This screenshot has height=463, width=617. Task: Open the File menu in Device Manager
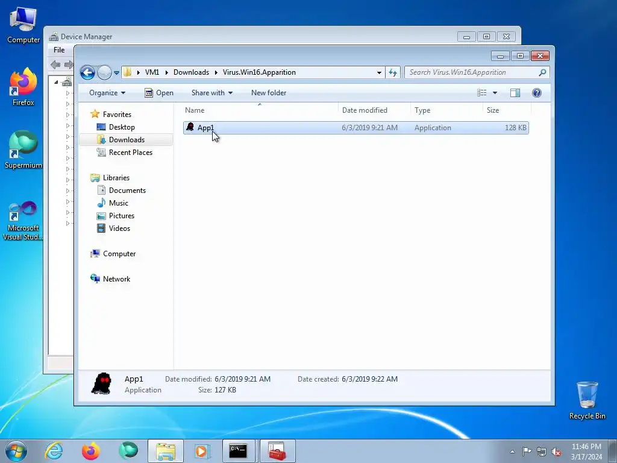[x=59, y=50]
